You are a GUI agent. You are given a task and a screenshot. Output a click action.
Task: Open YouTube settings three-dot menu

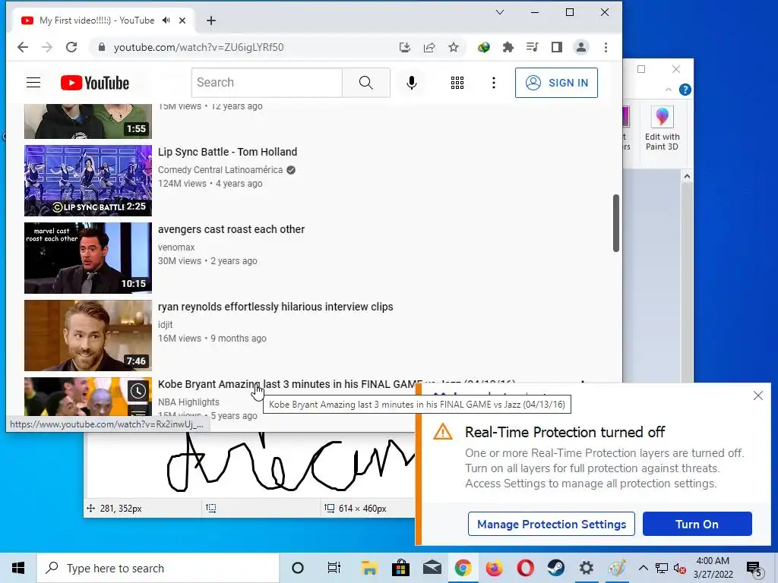pos(493,83)
